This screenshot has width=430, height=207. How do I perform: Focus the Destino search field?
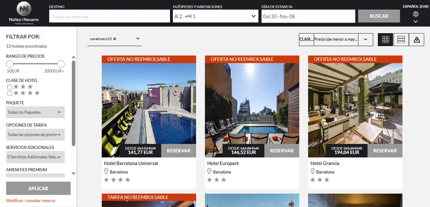[110, 16]
